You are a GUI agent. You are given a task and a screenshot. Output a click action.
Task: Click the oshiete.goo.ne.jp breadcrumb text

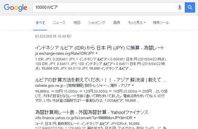(83, 85)
